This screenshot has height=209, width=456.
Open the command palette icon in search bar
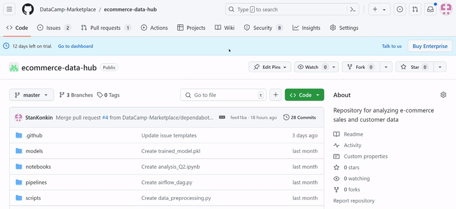click(x=353, y=9)
